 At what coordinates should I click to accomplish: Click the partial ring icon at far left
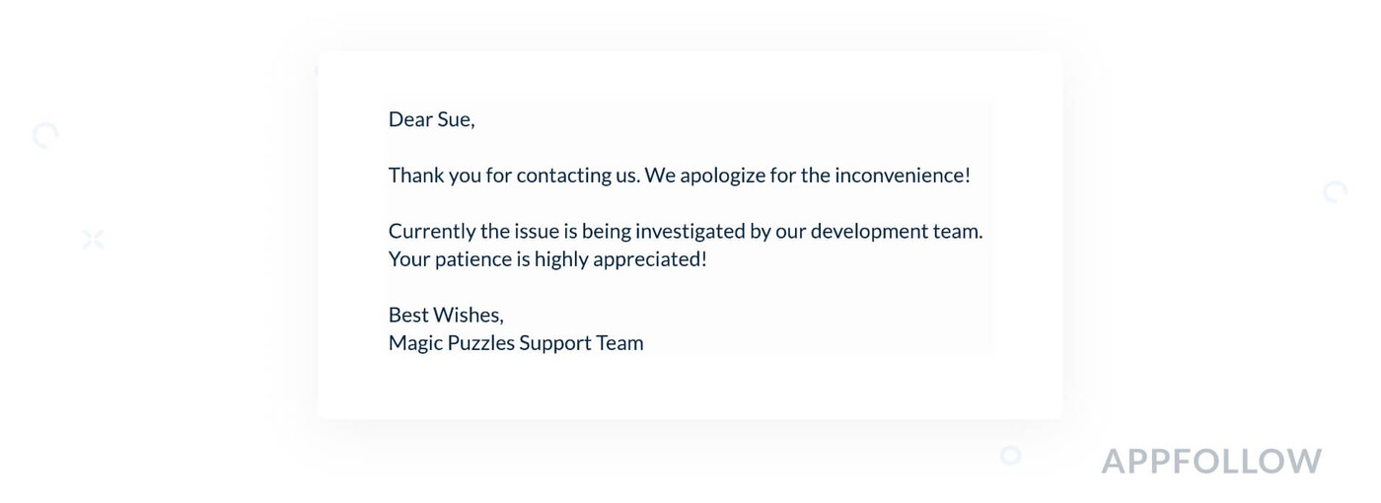click(x=45, y=135)
